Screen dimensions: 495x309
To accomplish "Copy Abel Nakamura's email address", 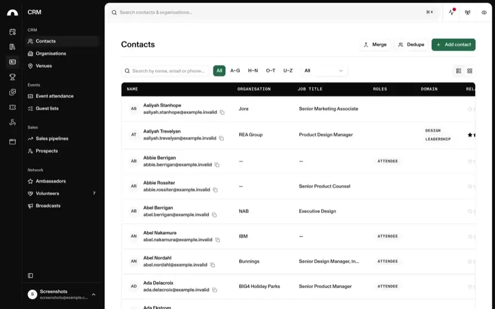I will (217, 240).
